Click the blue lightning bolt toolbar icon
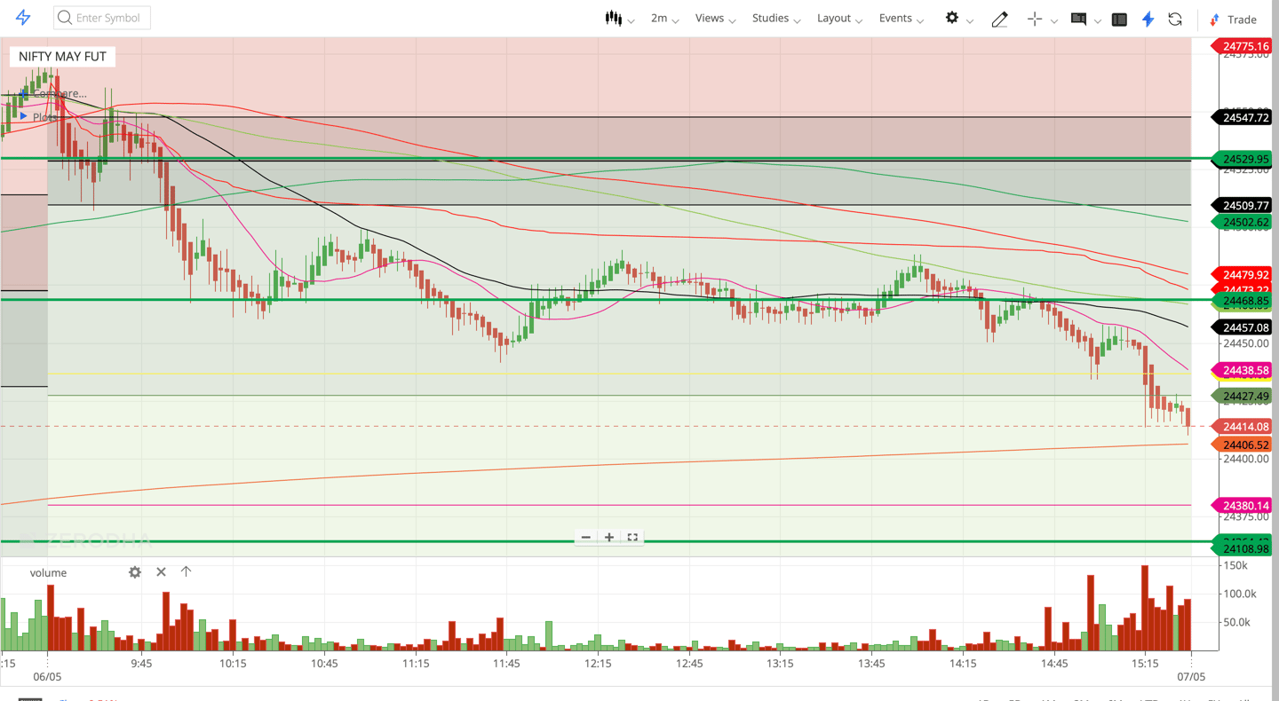 pyautogui.click(x=1148, y=19)
